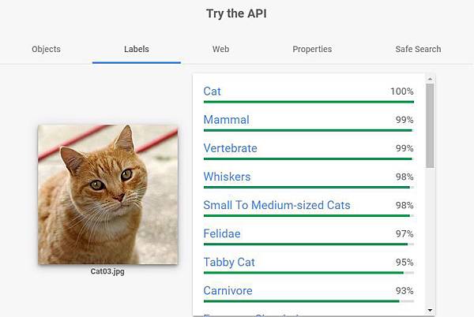Select the Labels tab
This screenshot has height=317, width=474.
click(x=137, y=49)
